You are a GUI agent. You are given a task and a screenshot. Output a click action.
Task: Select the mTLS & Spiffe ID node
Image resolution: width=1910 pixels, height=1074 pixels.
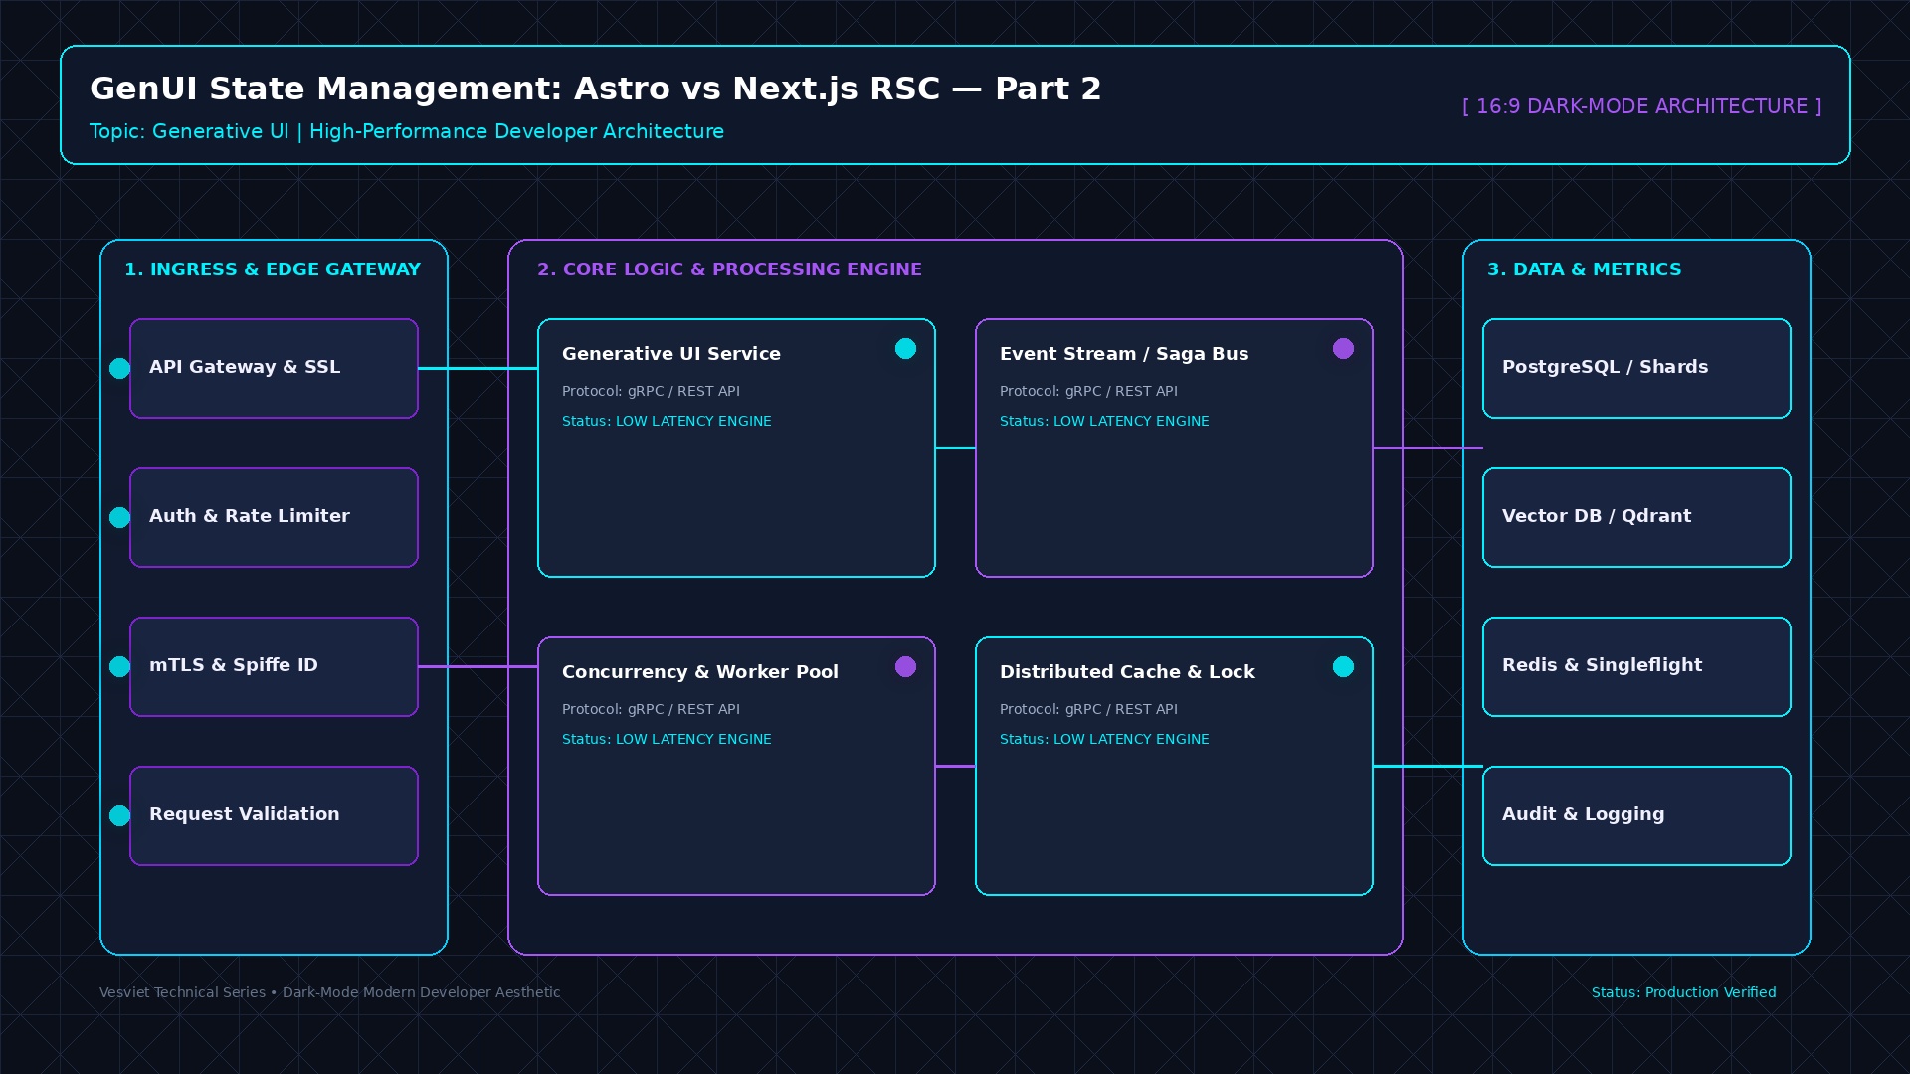point(274,666)
